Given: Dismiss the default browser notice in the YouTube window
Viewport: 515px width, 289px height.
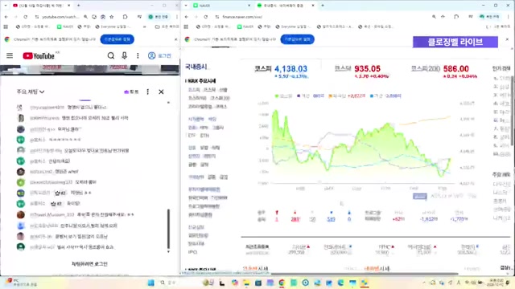Looking at the screenshot, I should pyautogui.click(x=175, y=39).
